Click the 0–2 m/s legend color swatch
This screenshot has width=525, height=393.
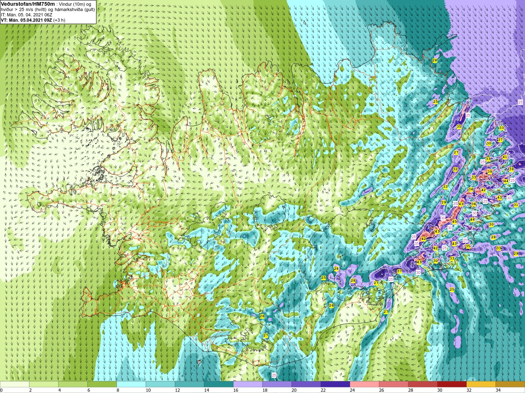pyautogui.click(x=15, y=384)
